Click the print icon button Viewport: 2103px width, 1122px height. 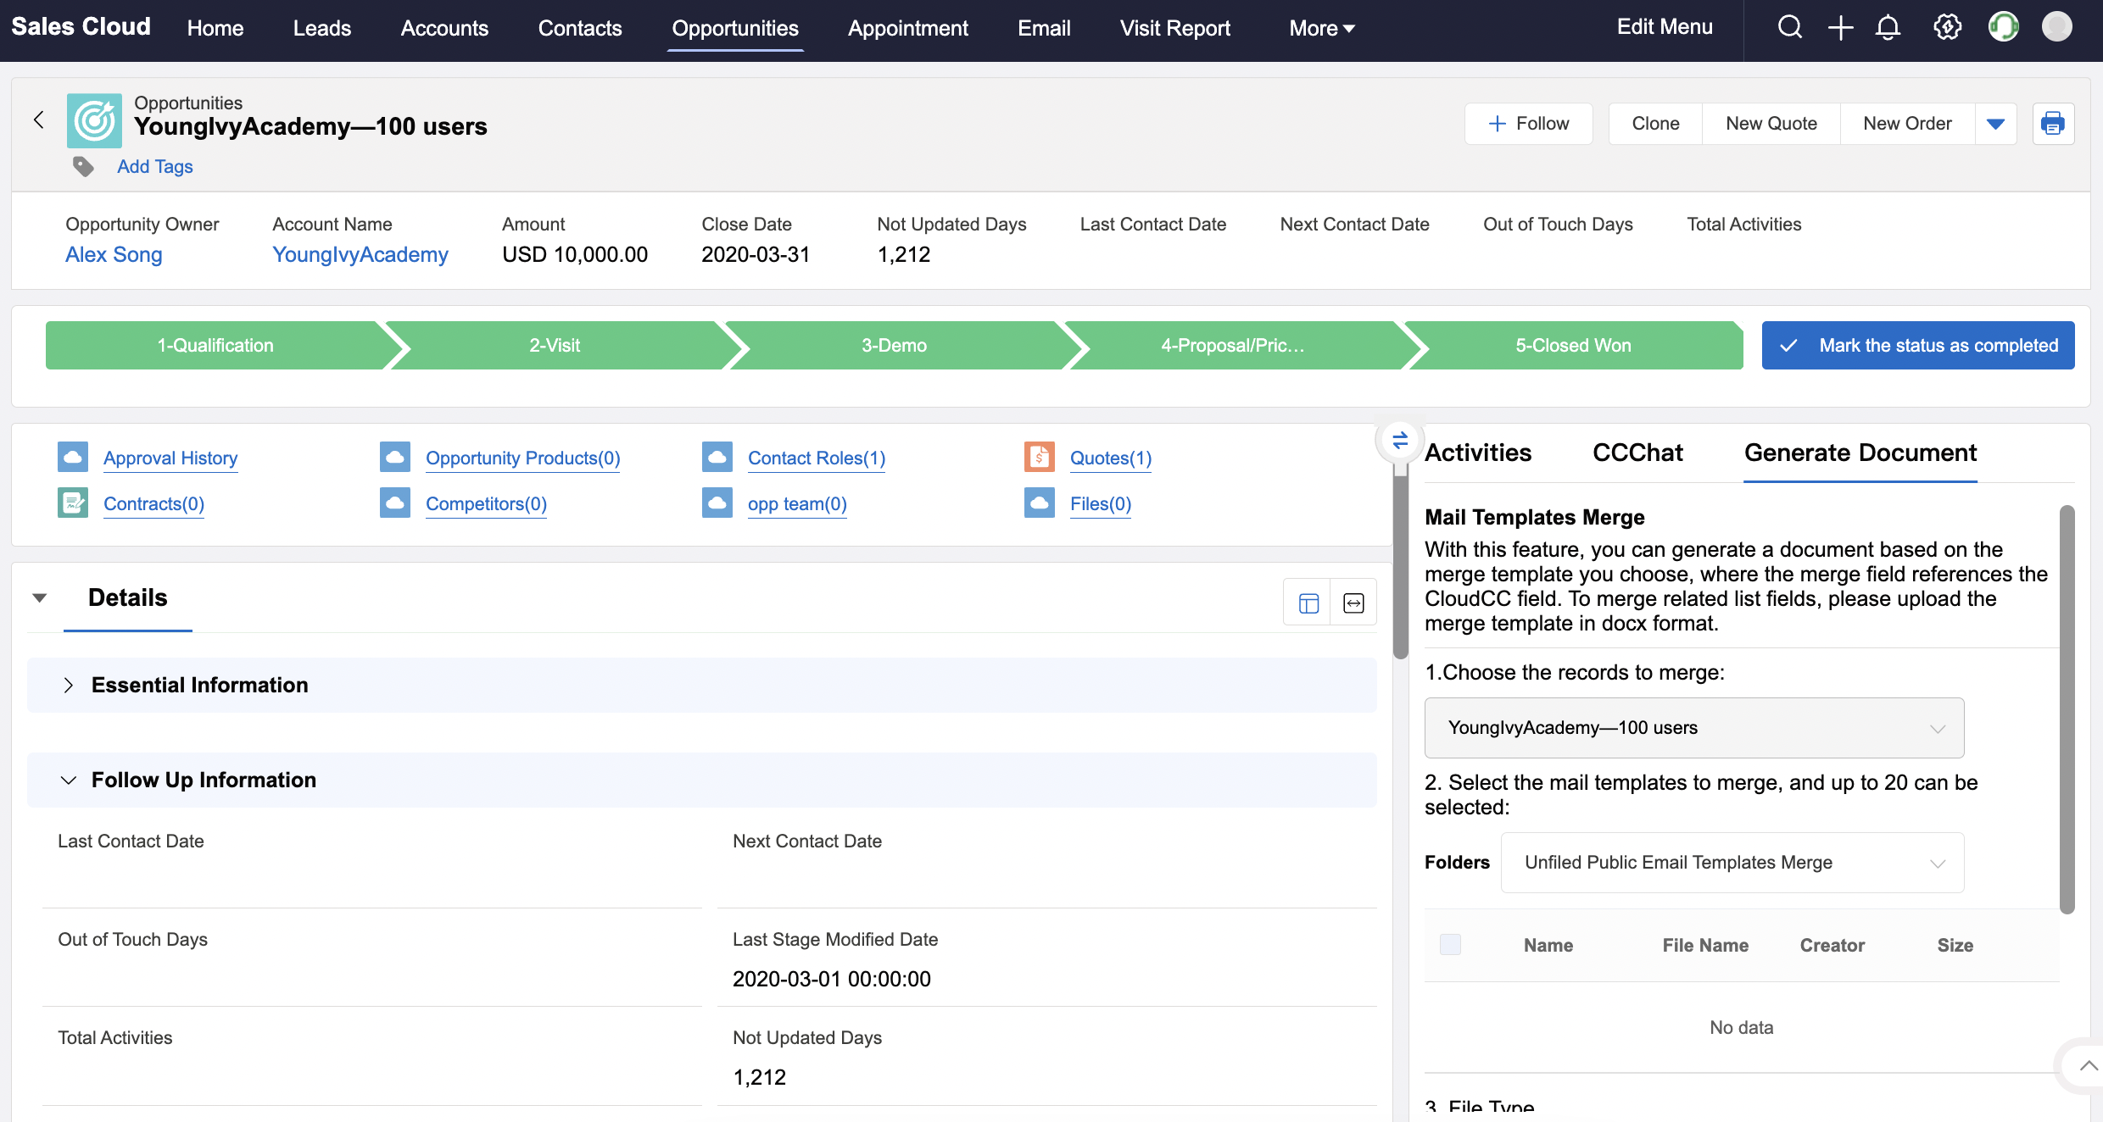[x=2053, y=124]
